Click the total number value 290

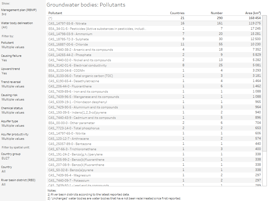click(x=220, y=18)
